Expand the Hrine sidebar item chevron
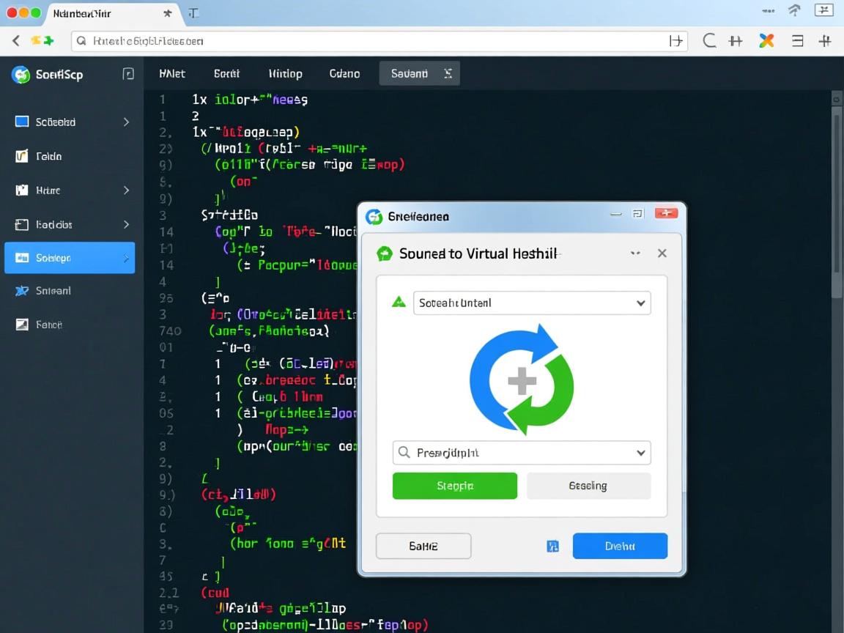The height and width of the screenshot is (633, 844). tap(126, 190)
